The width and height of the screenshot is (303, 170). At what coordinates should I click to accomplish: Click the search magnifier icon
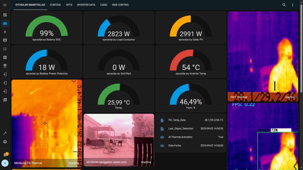pos(284,5)
